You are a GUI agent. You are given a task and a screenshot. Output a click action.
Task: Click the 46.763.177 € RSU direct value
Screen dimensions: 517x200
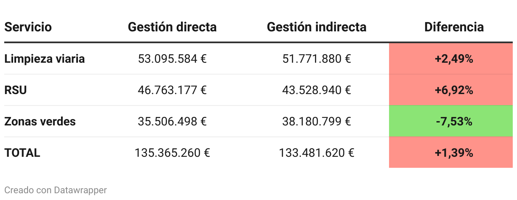click(172, 90)
